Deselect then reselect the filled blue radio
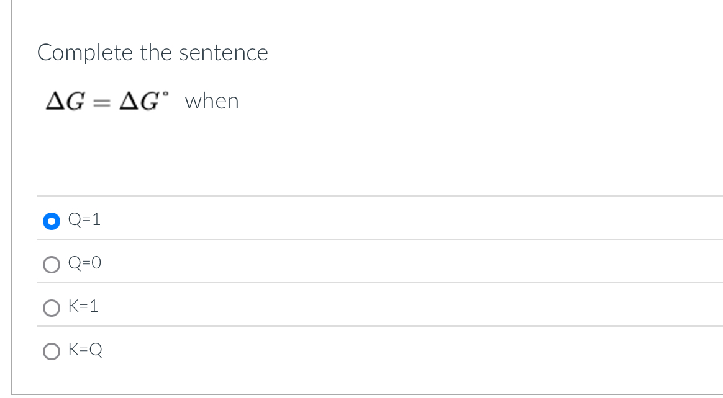This screenshot has width=723, height=398. [x=51, y=220]
